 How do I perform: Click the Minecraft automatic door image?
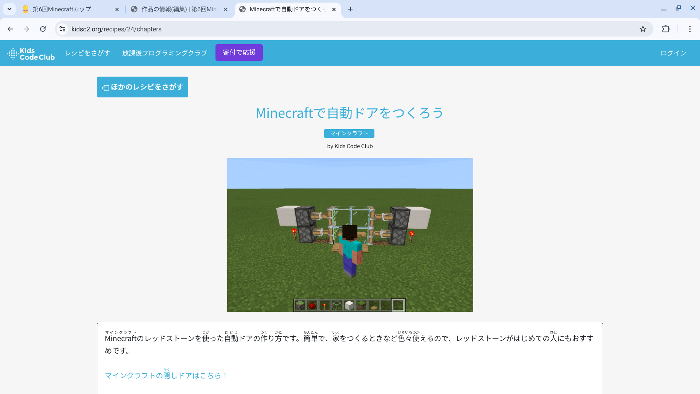click(x=350, y=235)
